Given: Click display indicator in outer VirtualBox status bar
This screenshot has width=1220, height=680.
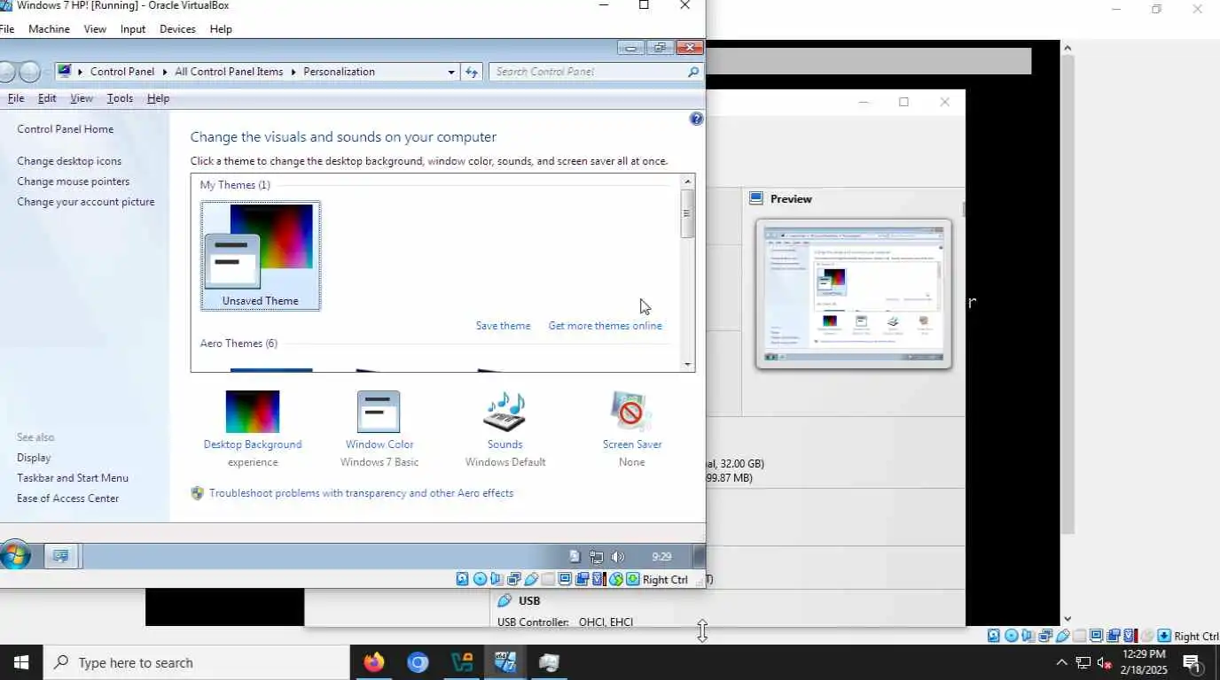Looking at the screenshot, I should [1096, 636].
